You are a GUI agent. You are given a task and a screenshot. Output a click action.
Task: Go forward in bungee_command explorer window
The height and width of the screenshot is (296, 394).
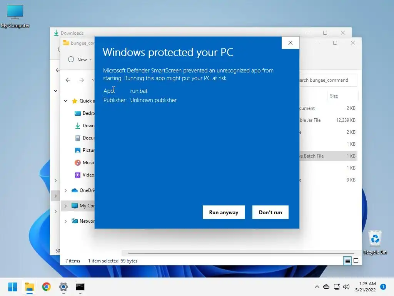(x=82, y=80)
